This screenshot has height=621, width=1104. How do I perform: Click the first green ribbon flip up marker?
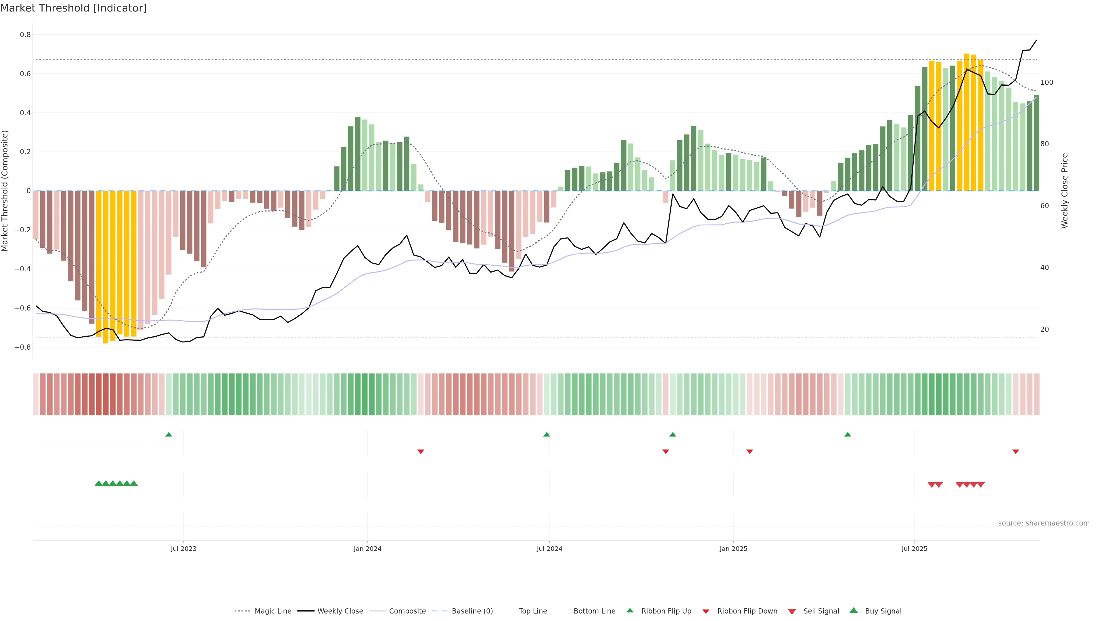[x=169, y=435]
